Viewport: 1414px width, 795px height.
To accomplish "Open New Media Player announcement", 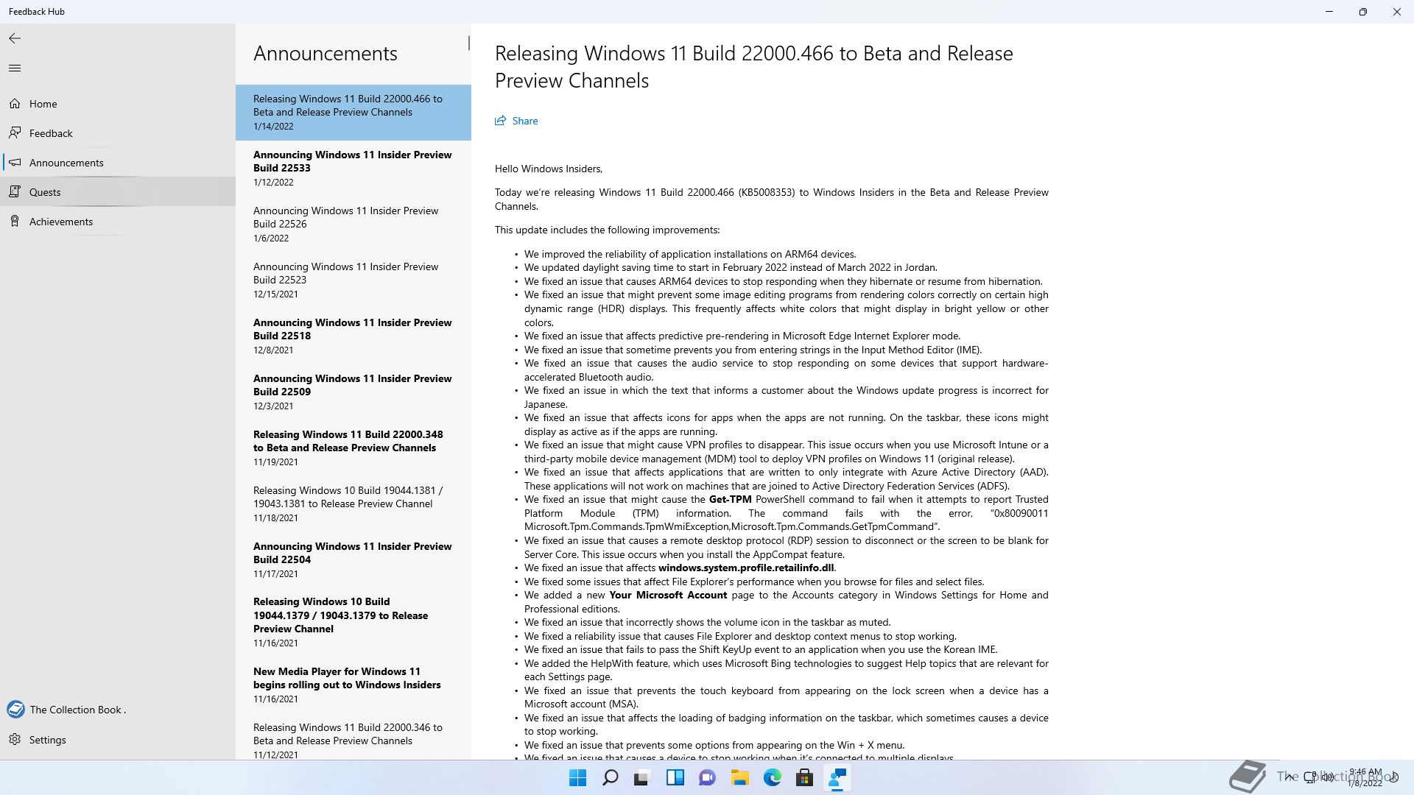I will (353, 685).
